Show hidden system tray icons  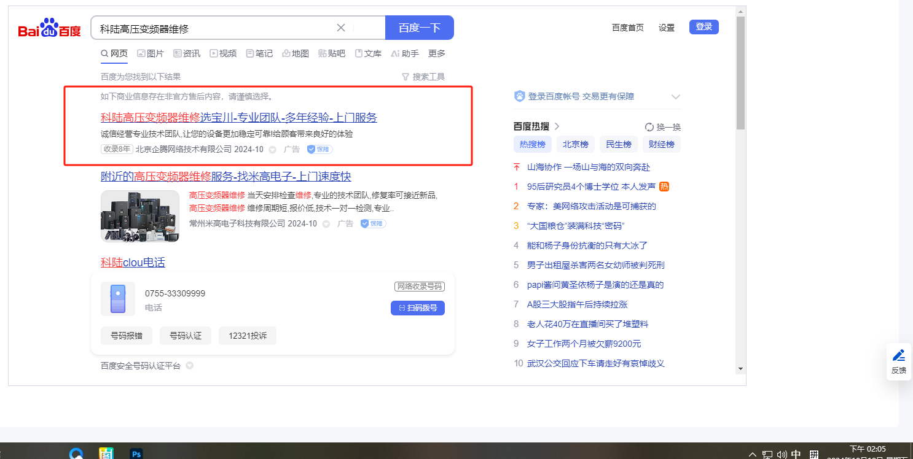[753, 455]
